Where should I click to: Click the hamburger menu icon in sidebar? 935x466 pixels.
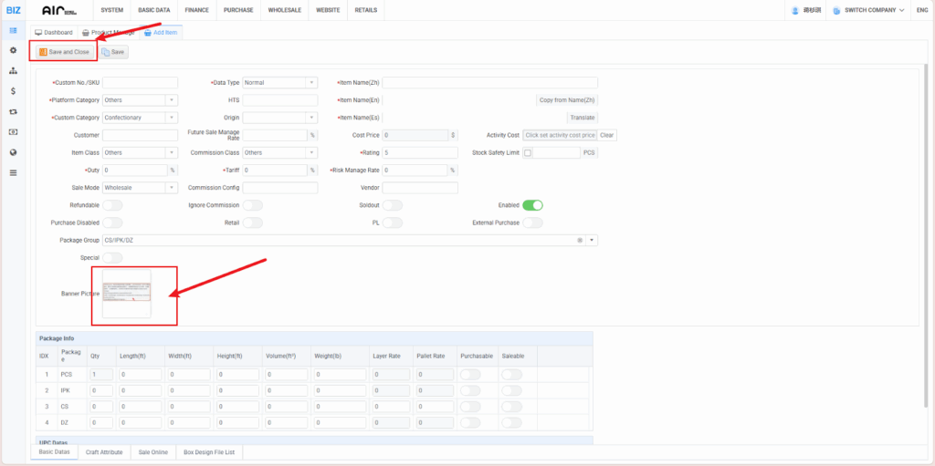click(x=13, y=172)
